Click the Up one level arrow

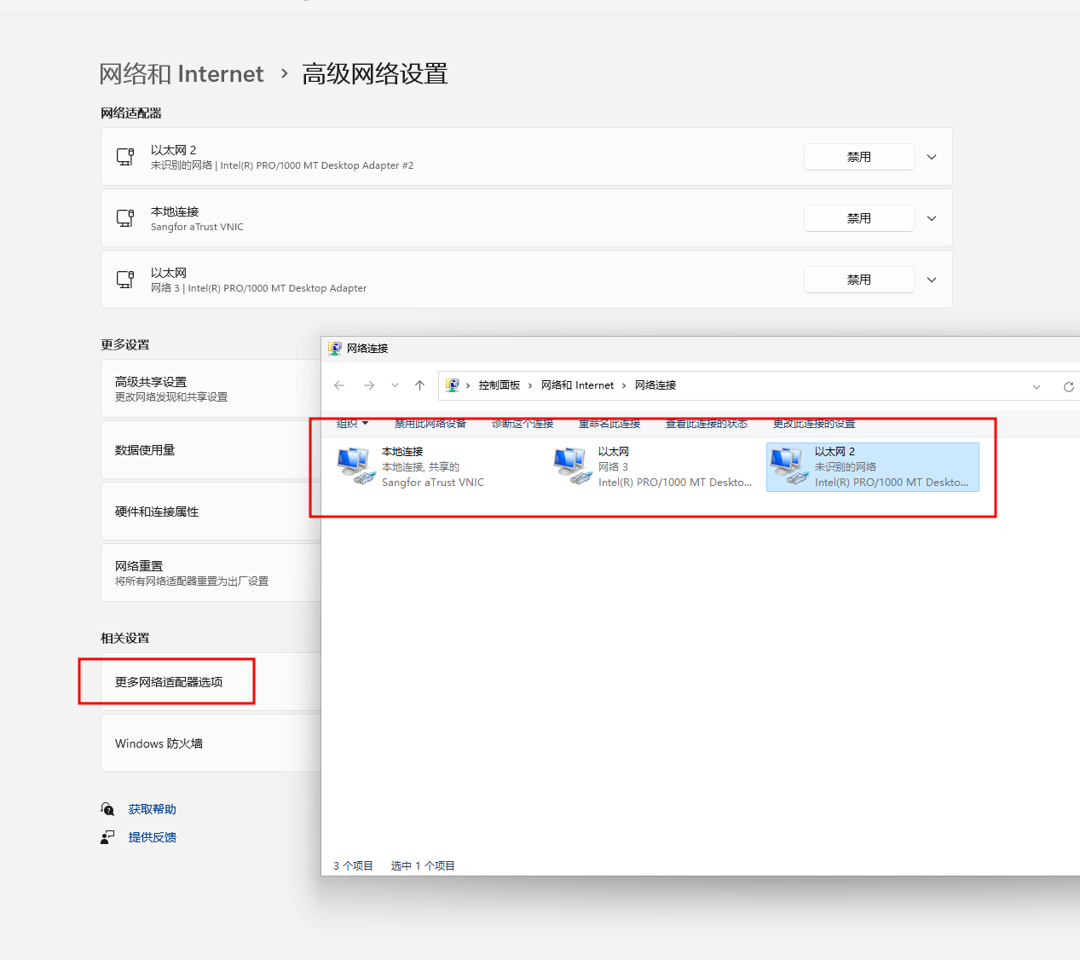tap(419, 385)
